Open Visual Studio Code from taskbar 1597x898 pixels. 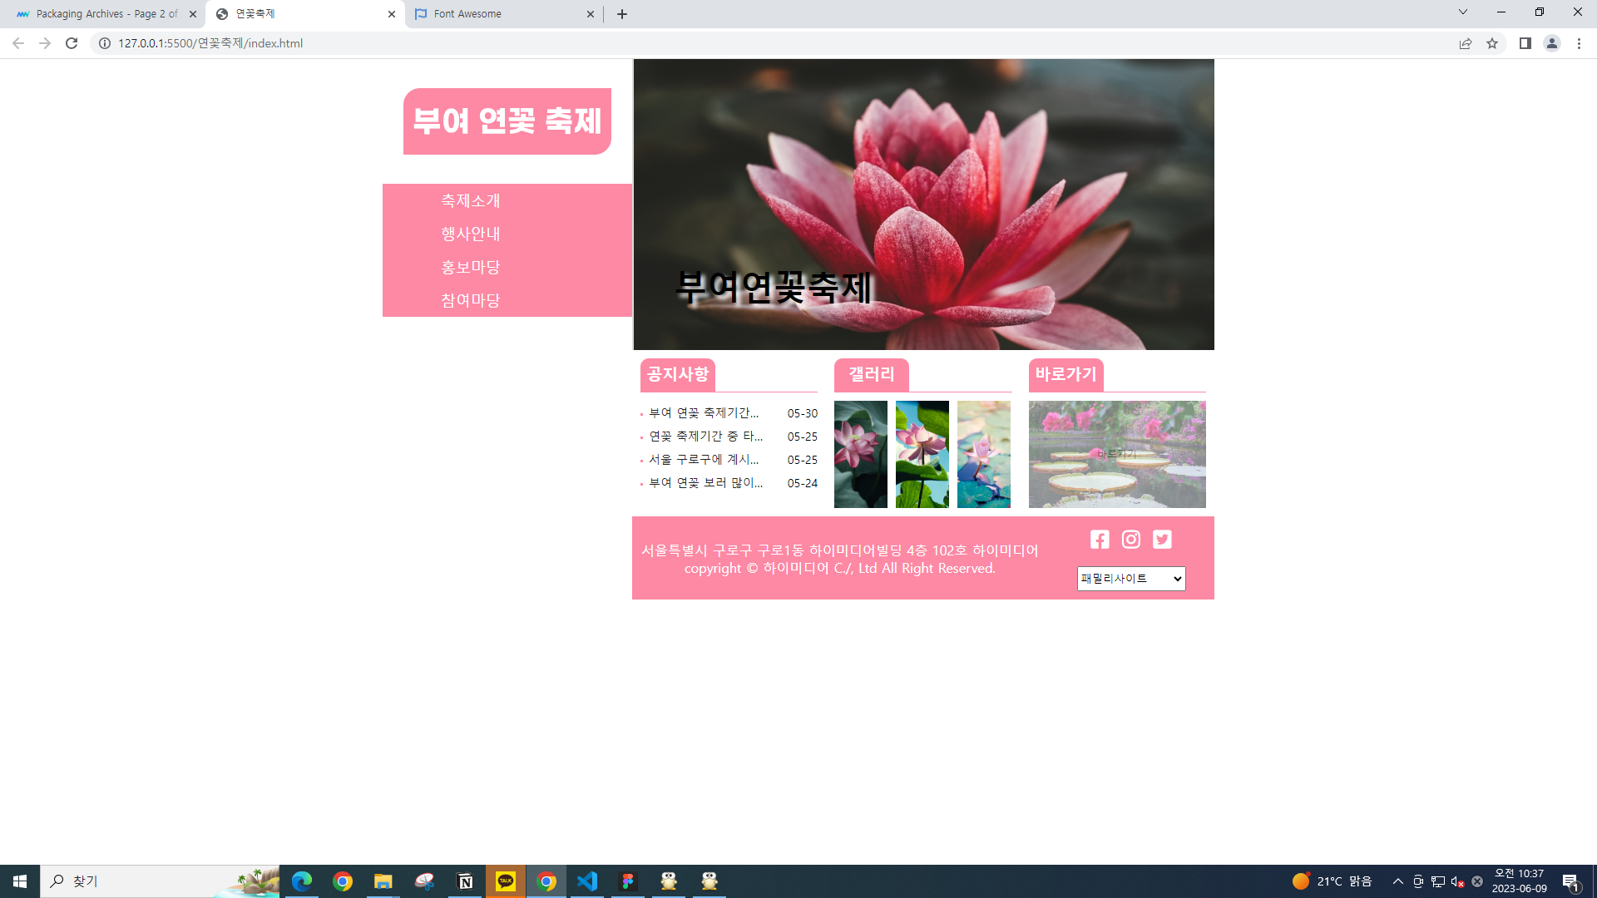click(587, 881)
